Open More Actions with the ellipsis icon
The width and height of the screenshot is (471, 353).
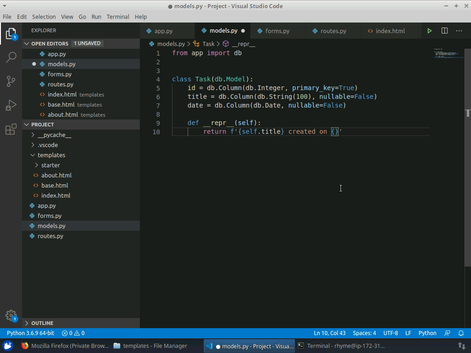pos(459,31)
